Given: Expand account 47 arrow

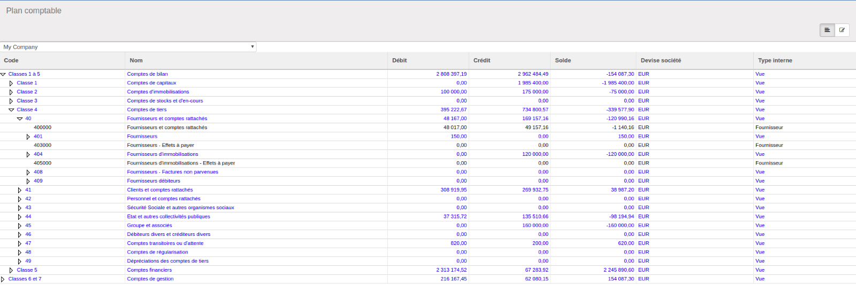Looking at the screenshot, I should tap(20, 243).
